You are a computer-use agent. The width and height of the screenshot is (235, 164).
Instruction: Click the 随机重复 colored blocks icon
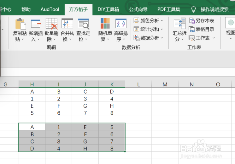105,23
